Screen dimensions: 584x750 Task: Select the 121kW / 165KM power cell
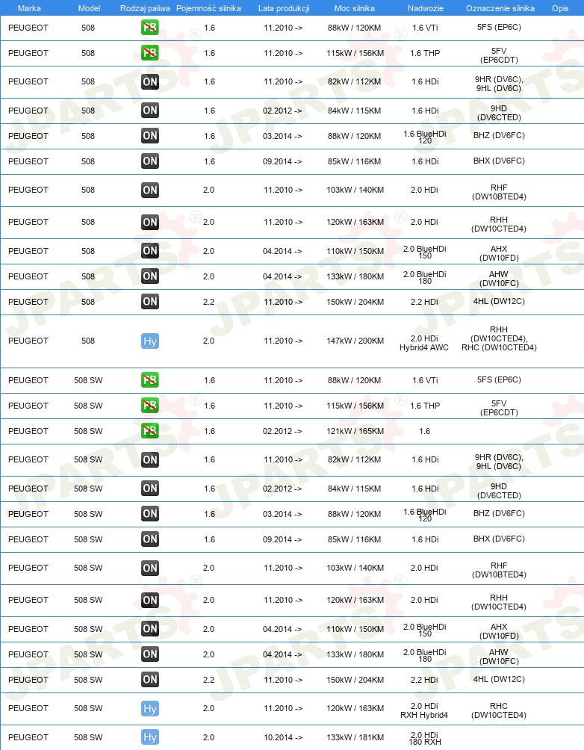(355, 431)
